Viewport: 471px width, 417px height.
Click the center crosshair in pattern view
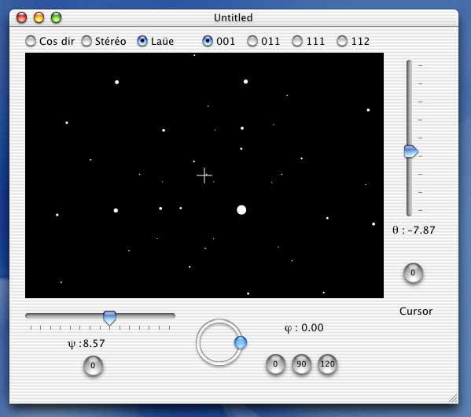204,175
